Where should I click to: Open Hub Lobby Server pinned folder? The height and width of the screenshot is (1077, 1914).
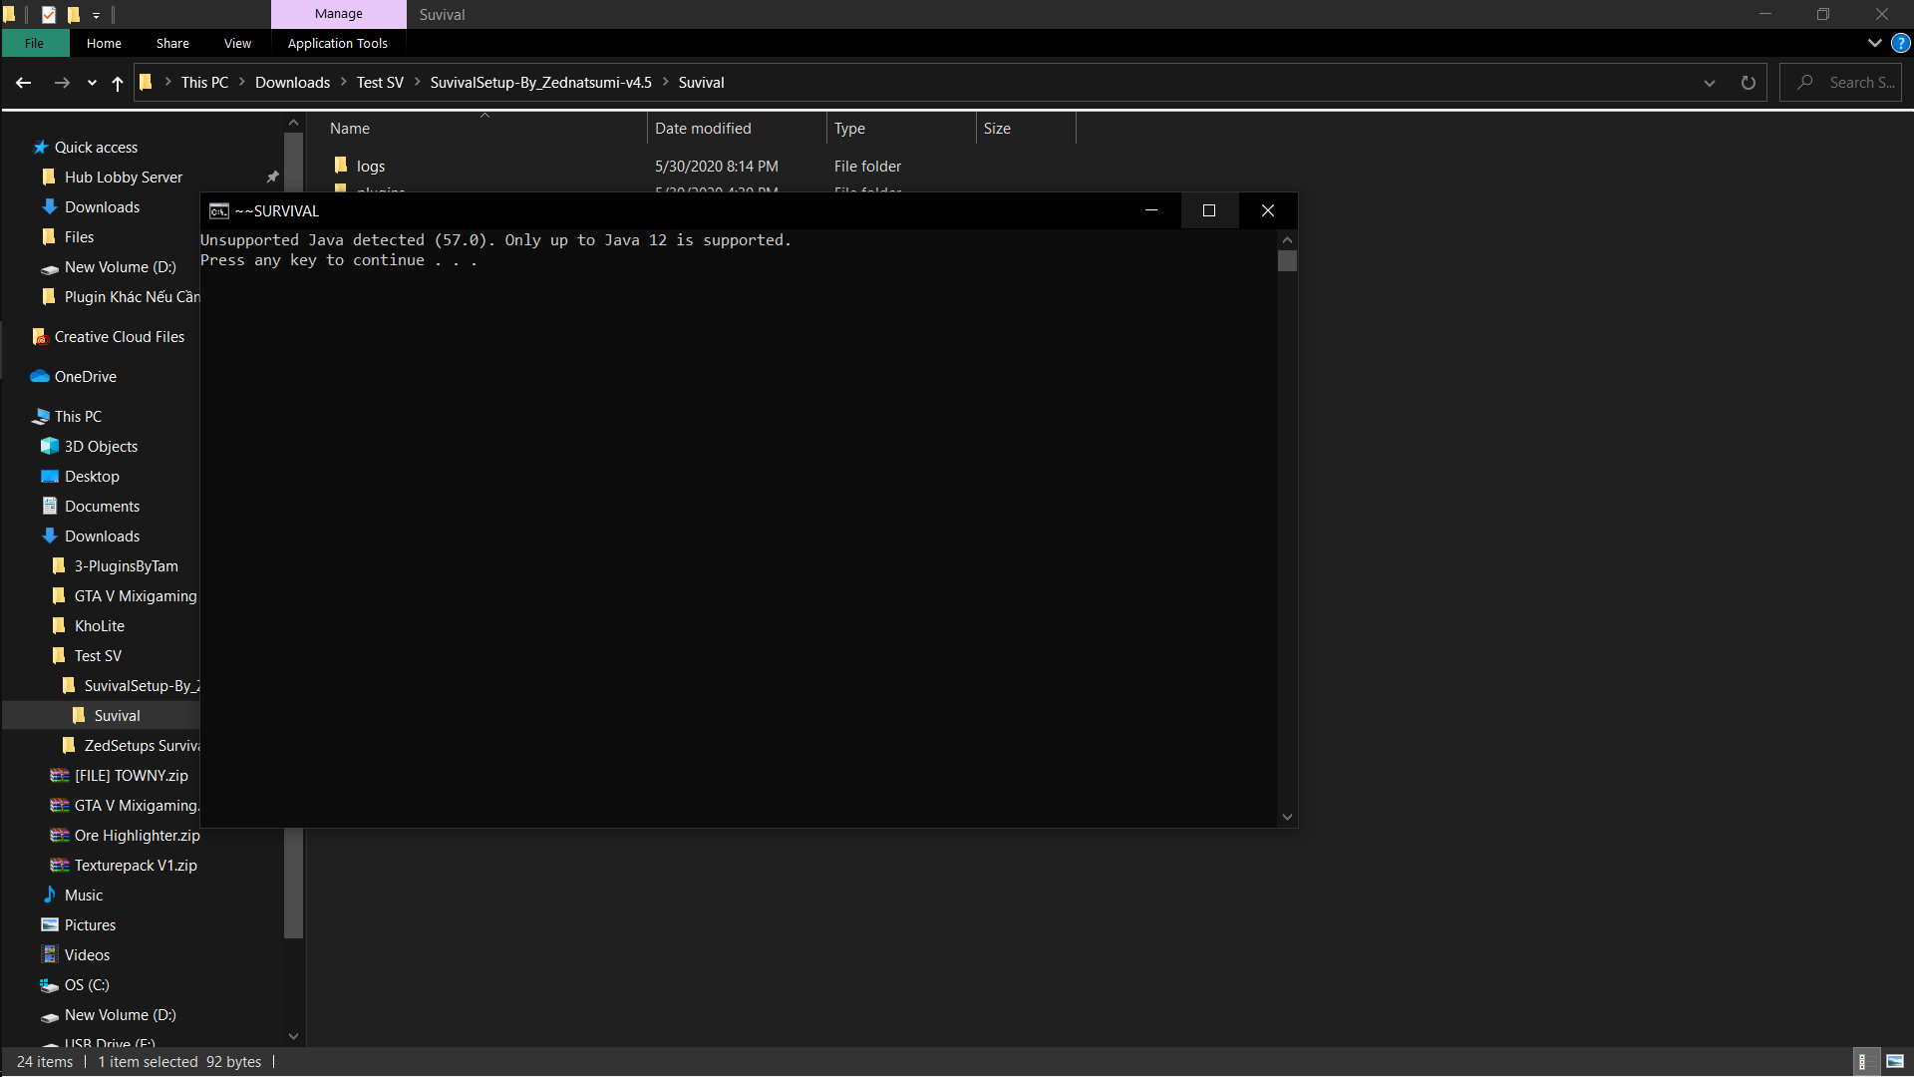(124, 178)
